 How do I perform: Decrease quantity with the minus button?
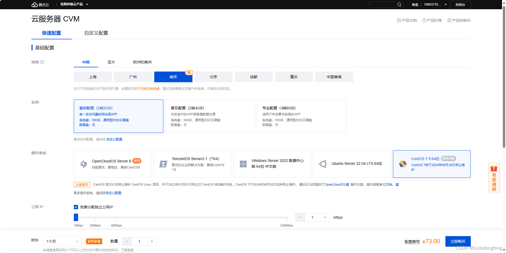(x=127, y=241)
